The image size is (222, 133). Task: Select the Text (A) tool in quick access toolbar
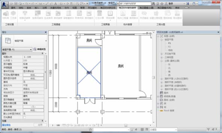click(56, 4)
